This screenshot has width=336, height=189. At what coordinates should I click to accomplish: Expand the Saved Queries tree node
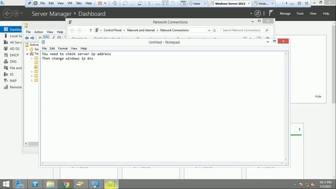27,49
